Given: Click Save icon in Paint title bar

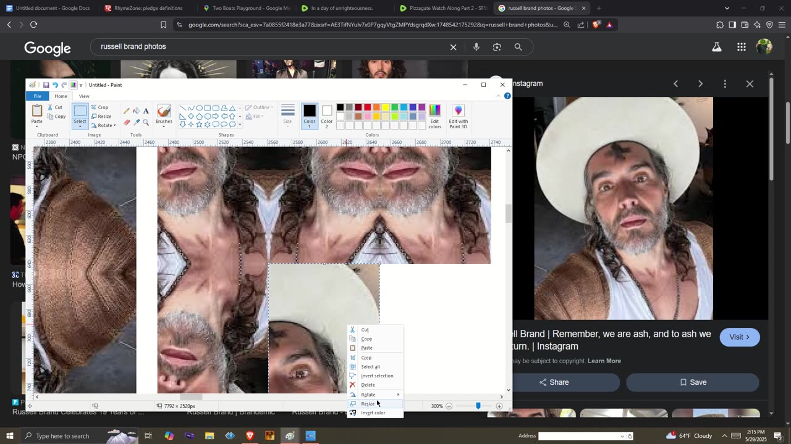Looking at the screenshot, I should [x=46, y=85].
